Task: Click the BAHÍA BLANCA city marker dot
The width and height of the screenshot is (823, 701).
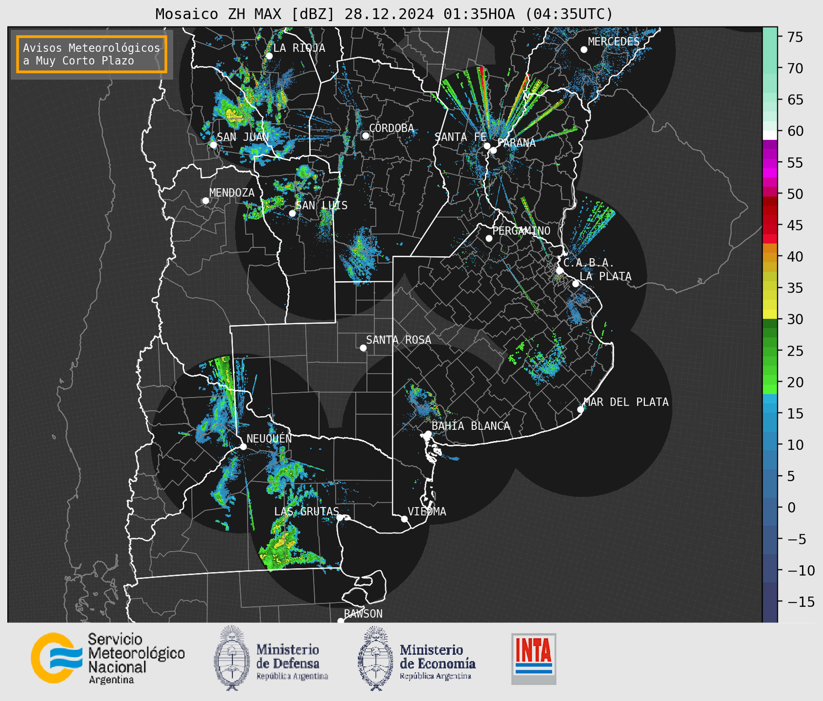Action: click(x=428, y=434)
